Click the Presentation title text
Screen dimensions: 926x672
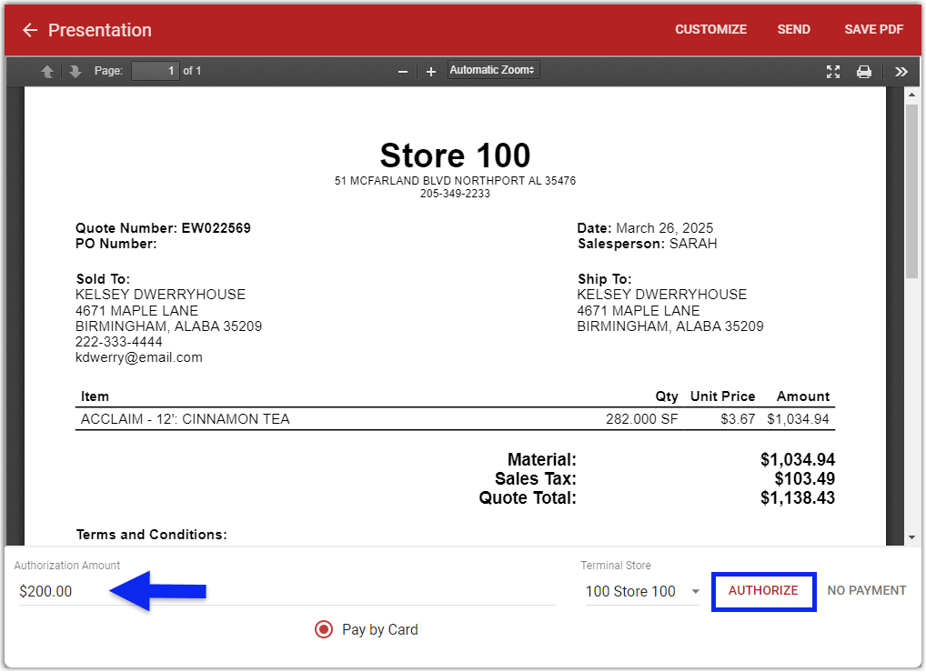100,30
